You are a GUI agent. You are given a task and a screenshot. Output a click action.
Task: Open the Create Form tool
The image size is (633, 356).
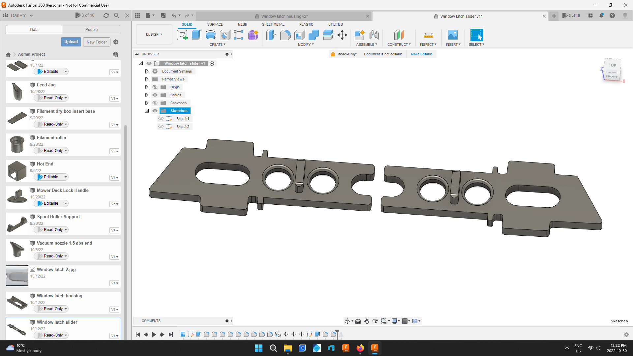[x=253, y=35]
